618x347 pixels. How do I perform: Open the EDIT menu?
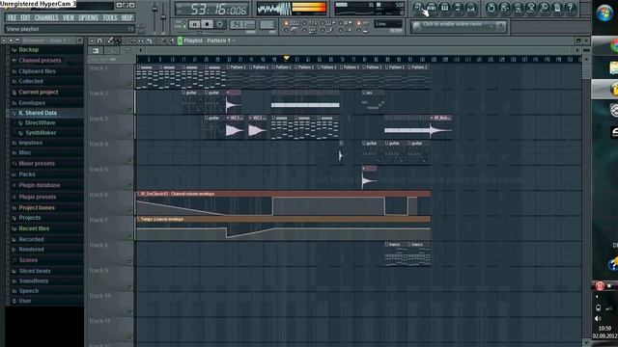pyautogui.click(x=26, y=17)
